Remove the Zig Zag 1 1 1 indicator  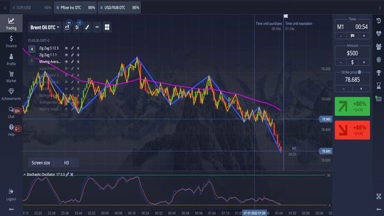point(78,55)
